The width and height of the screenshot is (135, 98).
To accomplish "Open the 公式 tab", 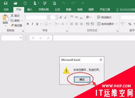I will pos(58,10).
